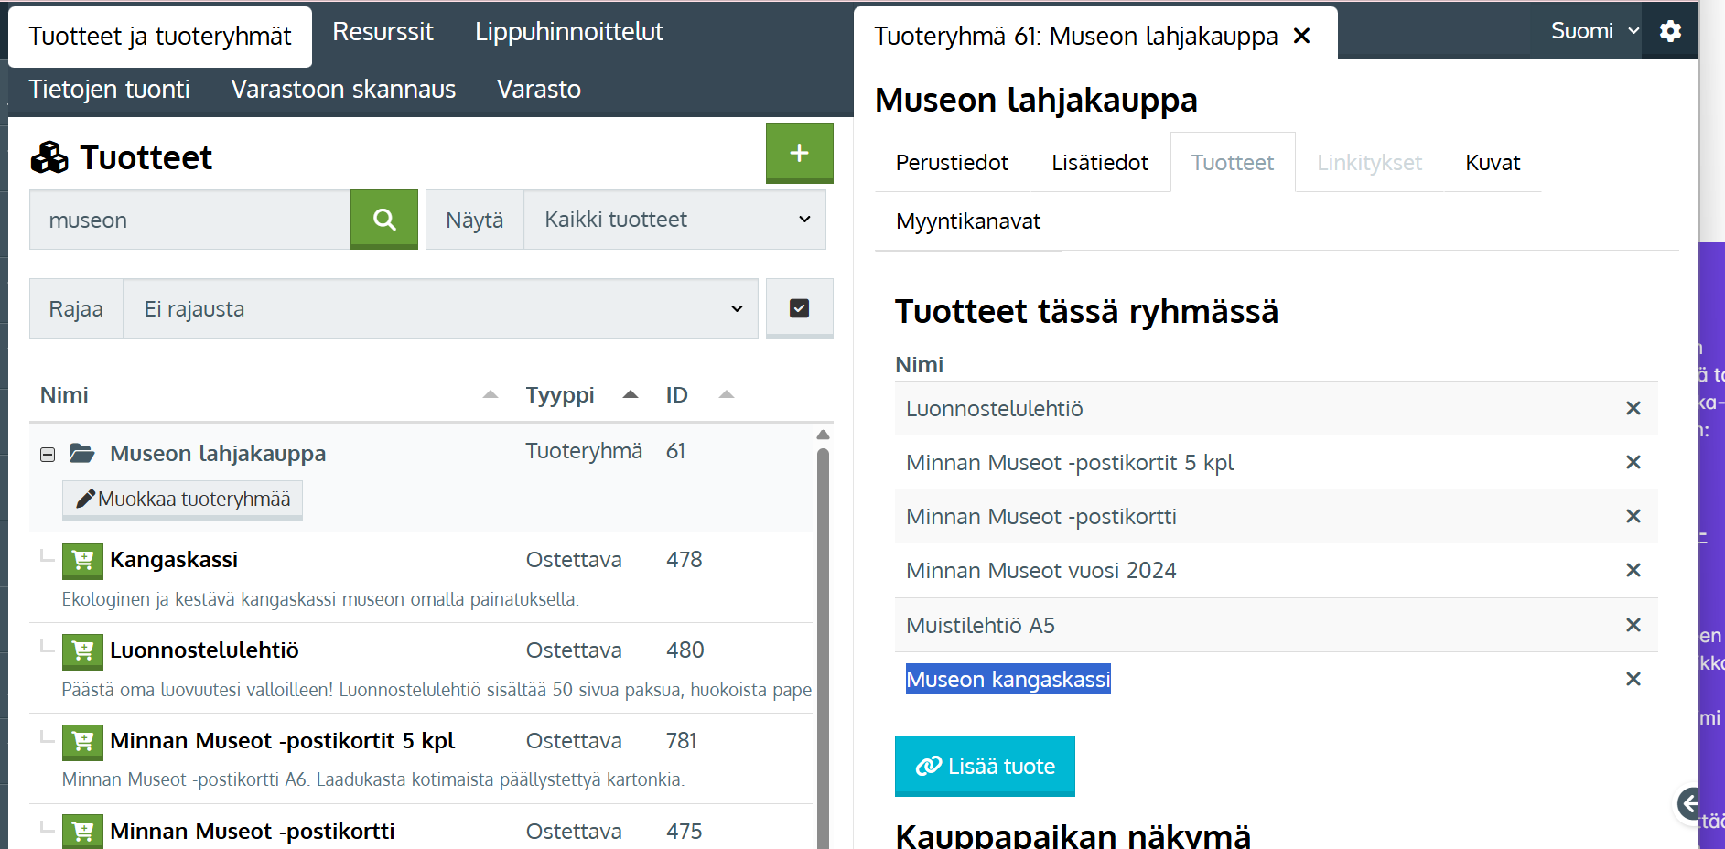
Task: Click the Muokkaa tuoteryhmää button
Action: point(182,500)
